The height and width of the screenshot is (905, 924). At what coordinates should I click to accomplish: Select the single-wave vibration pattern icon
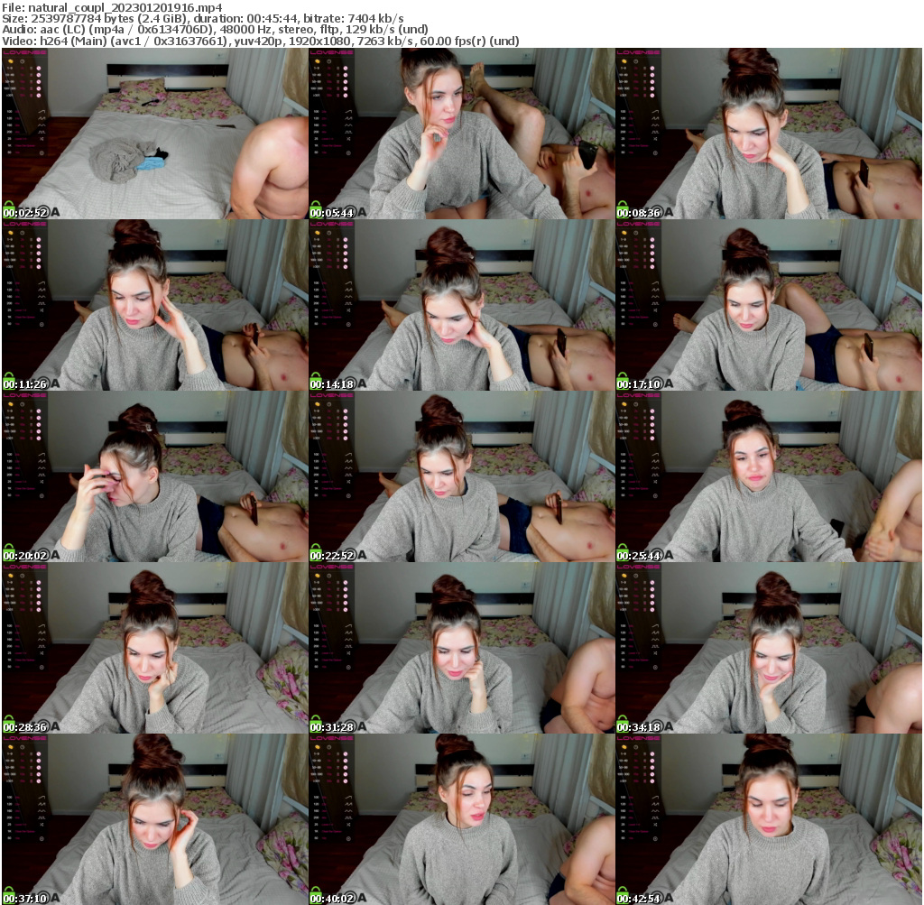click(x=42, y=111)
